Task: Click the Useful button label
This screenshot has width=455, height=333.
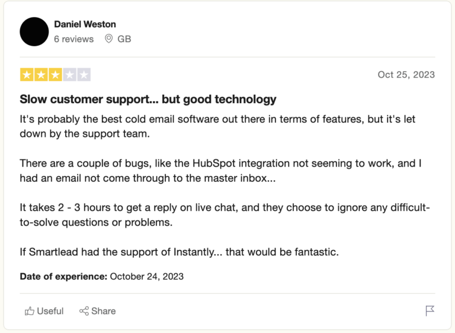Action: [x=50, y=311]
